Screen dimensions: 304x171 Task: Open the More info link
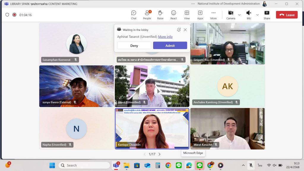pos(165,37)
